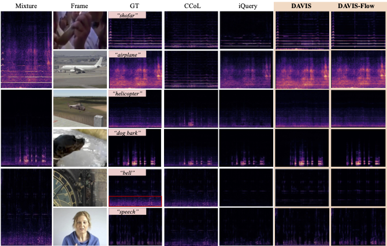Click the "helicopter" label tag

coord(129,94)
